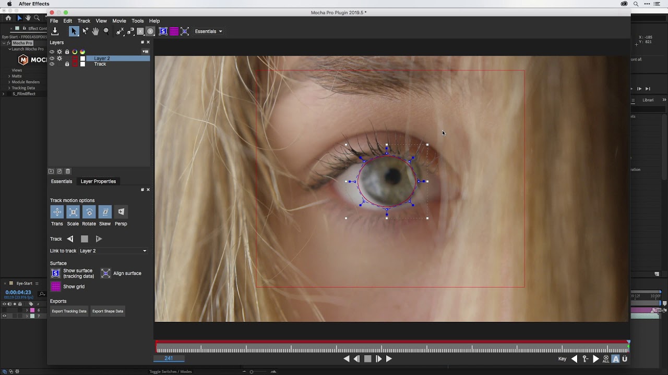
Task: Open the Tools menu
Action: click(x=137, y=21)
